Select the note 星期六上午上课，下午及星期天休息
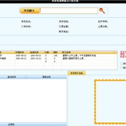This screenshot has height=126, width=126. tap(79, 56)
